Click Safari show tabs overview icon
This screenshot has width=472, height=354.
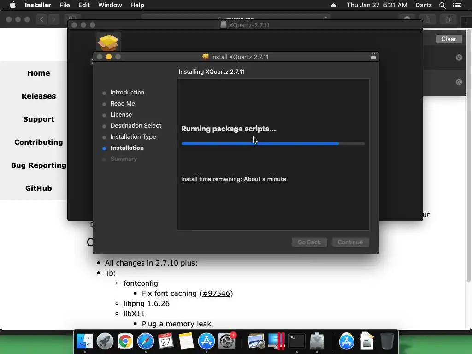click(x=448, y=19)
